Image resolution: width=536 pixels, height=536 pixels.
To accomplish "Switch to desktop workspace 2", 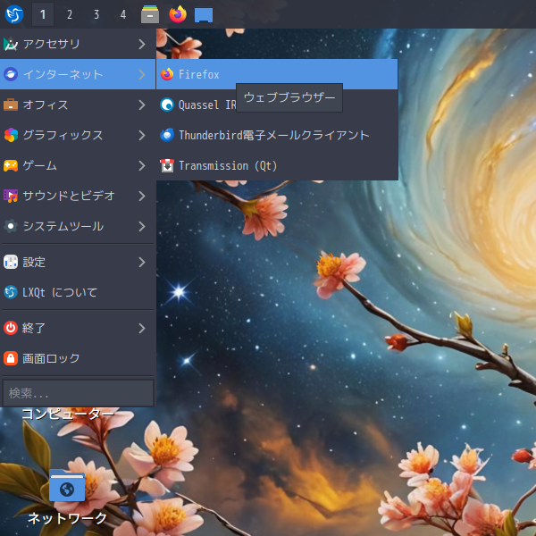I will click(x=70, y=14).
